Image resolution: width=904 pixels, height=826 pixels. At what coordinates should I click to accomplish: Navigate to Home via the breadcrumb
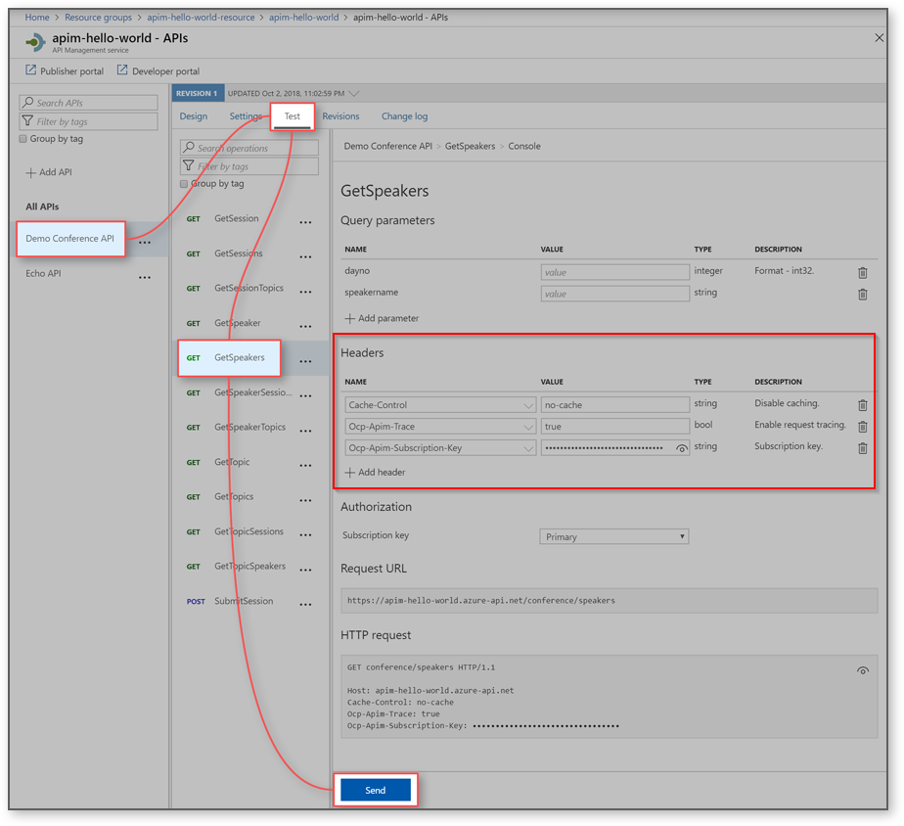(37, 17)
